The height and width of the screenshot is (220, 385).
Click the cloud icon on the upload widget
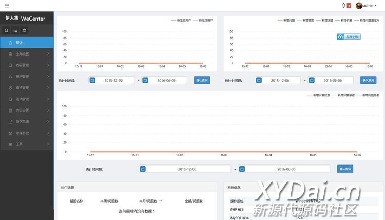click(x=340, y=36)
